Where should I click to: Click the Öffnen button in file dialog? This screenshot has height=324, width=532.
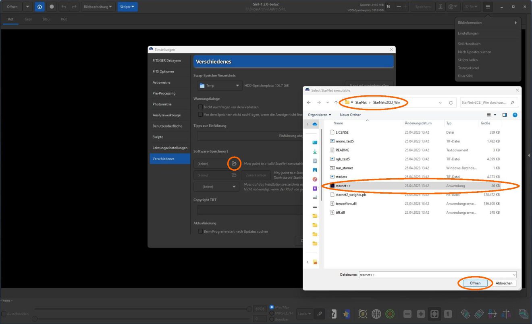click(475, 283)
